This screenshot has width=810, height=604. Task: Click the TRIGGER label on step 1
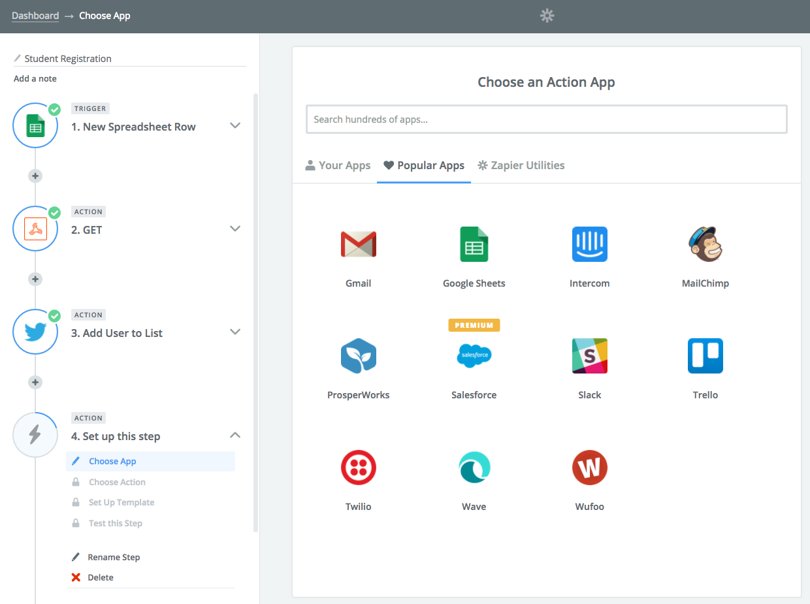click(90, 108)
